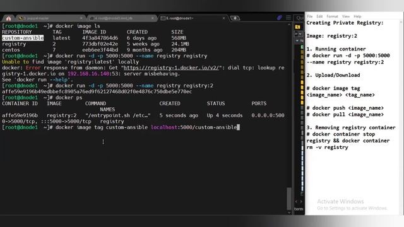Click '# docker pull <image_name>' line in Notepad
The width and height of the screenshot is (404, 227).
tap(345, 115)
